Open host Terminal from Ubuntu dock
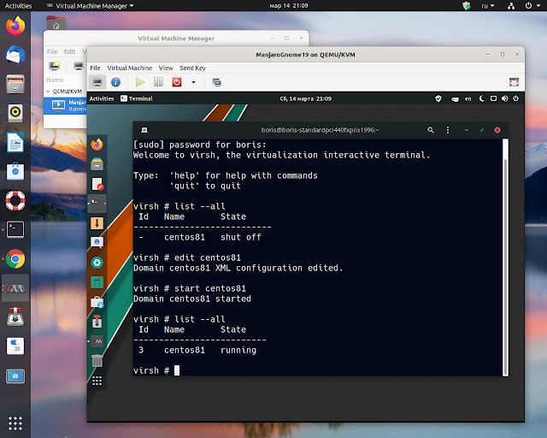Image resolution: width=547 pixels, height=438 pixels. click(x=15, y=229)
